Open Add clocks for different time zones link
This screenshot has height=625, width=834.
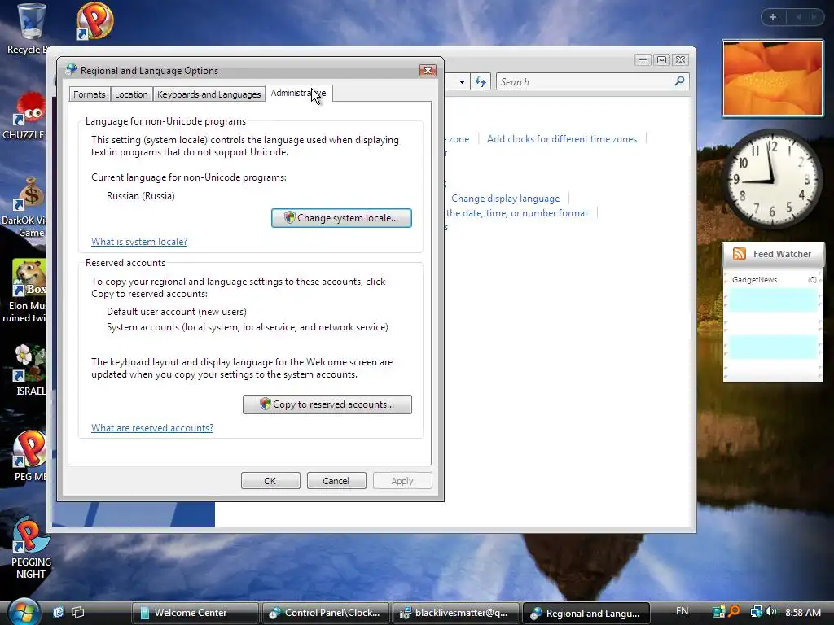pyautogui.click(x=562, y=139)
